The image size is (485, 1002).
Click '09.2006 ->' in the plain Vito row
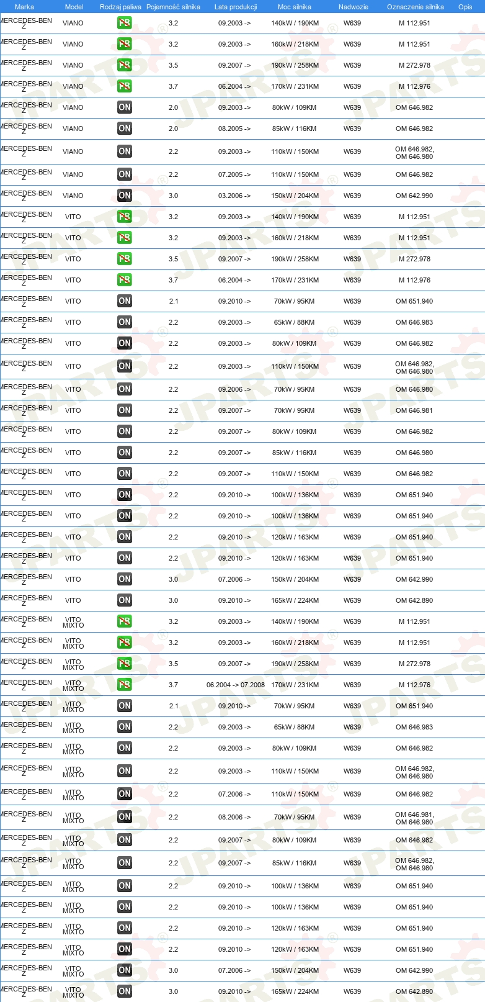[234, 389]
